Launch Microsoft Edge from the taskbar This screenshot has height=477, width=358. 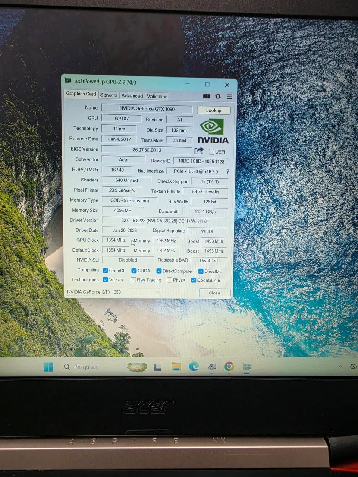[x=194, y=367]
